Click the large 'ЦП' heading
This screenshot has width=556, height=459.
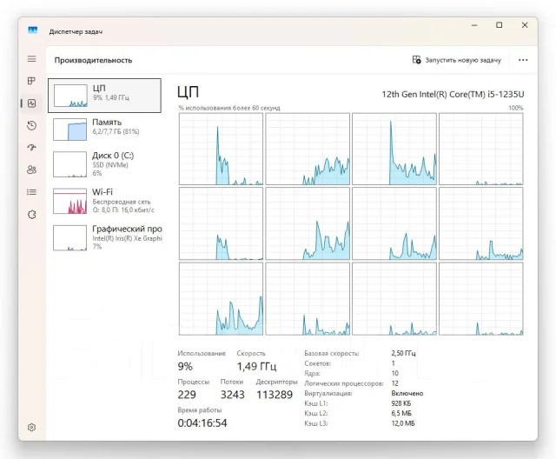(188, 92)
